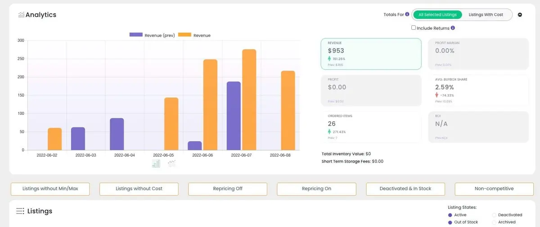Click the Total Inventory Value text

coord(346,154)
